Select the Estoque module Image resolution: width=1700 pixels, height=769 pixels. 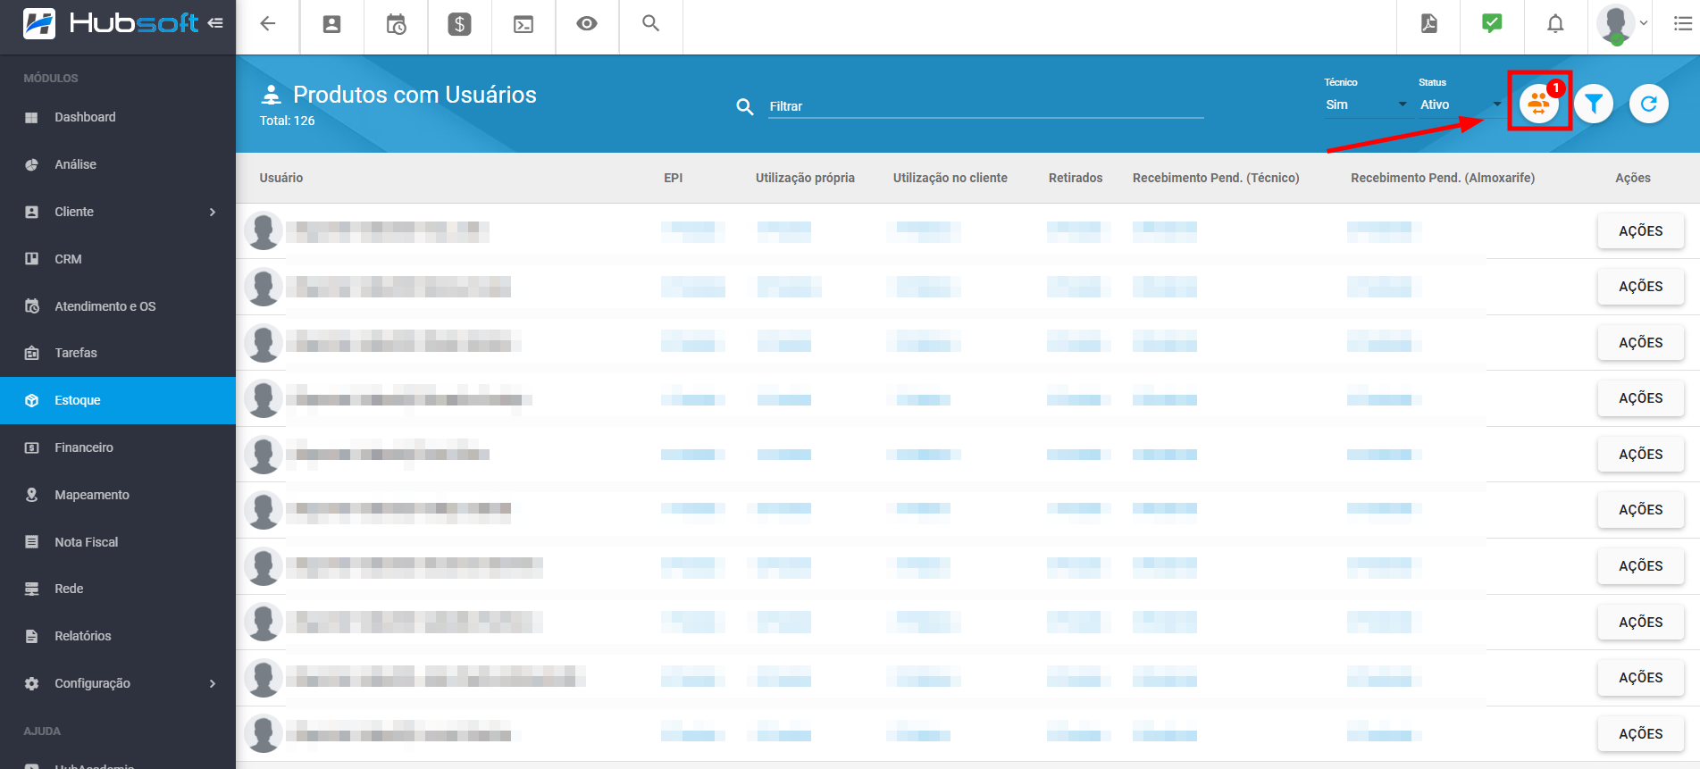[x=118, y=400]
